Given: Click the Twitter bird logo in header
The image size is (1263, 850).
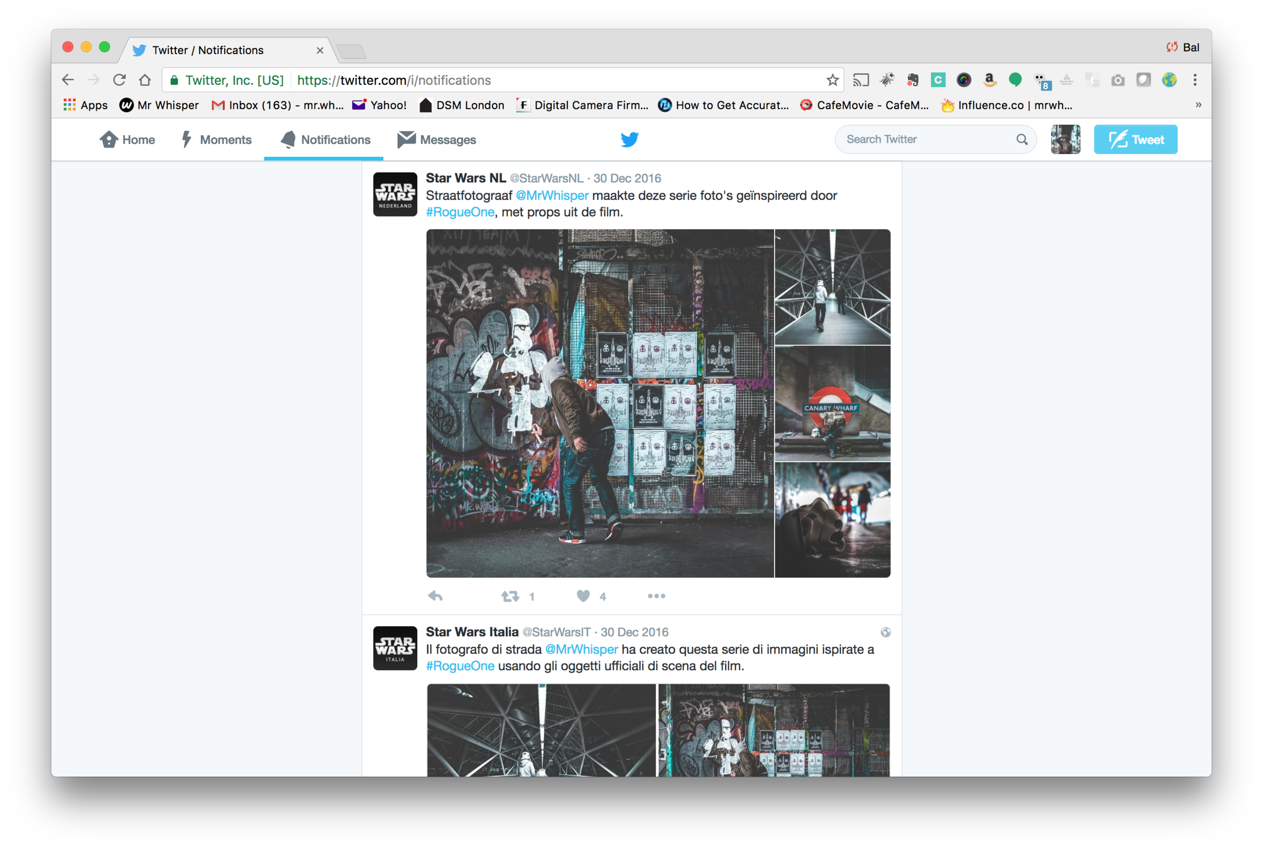Looking at the screenshot, I should tap(629, 139).
